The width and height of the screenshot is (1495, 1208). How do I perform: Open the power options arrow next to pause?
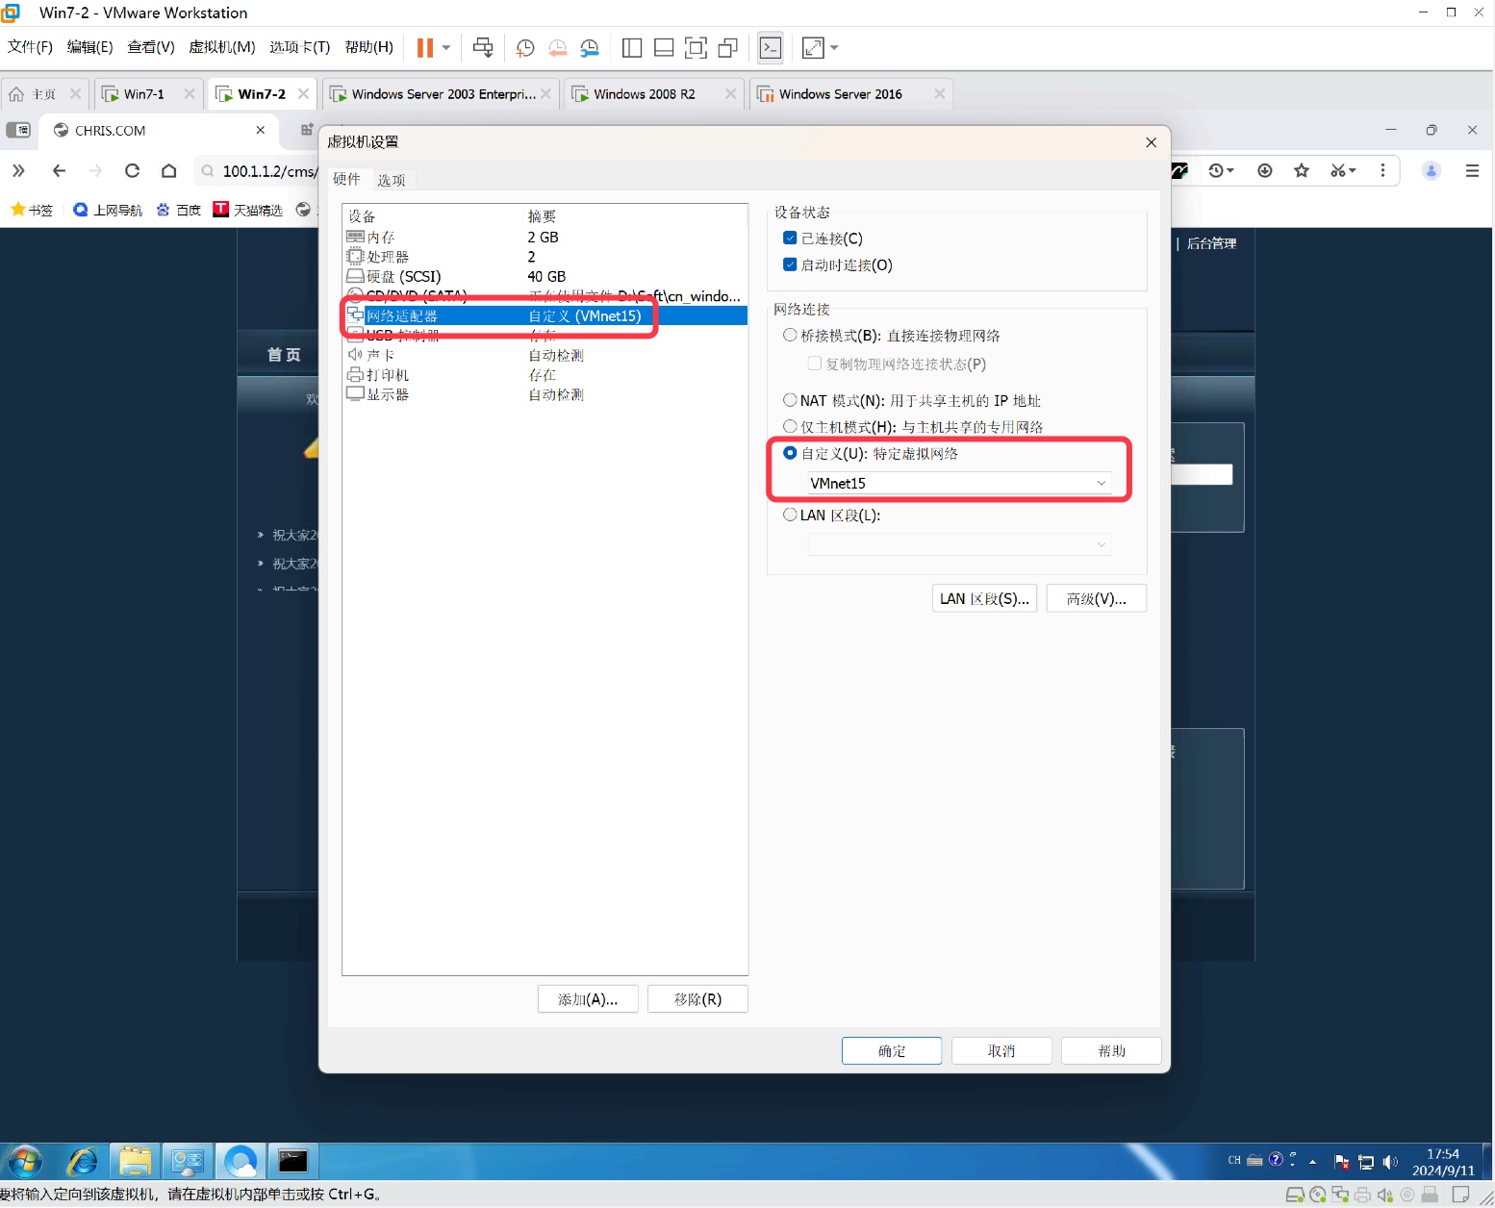(446, 47)
